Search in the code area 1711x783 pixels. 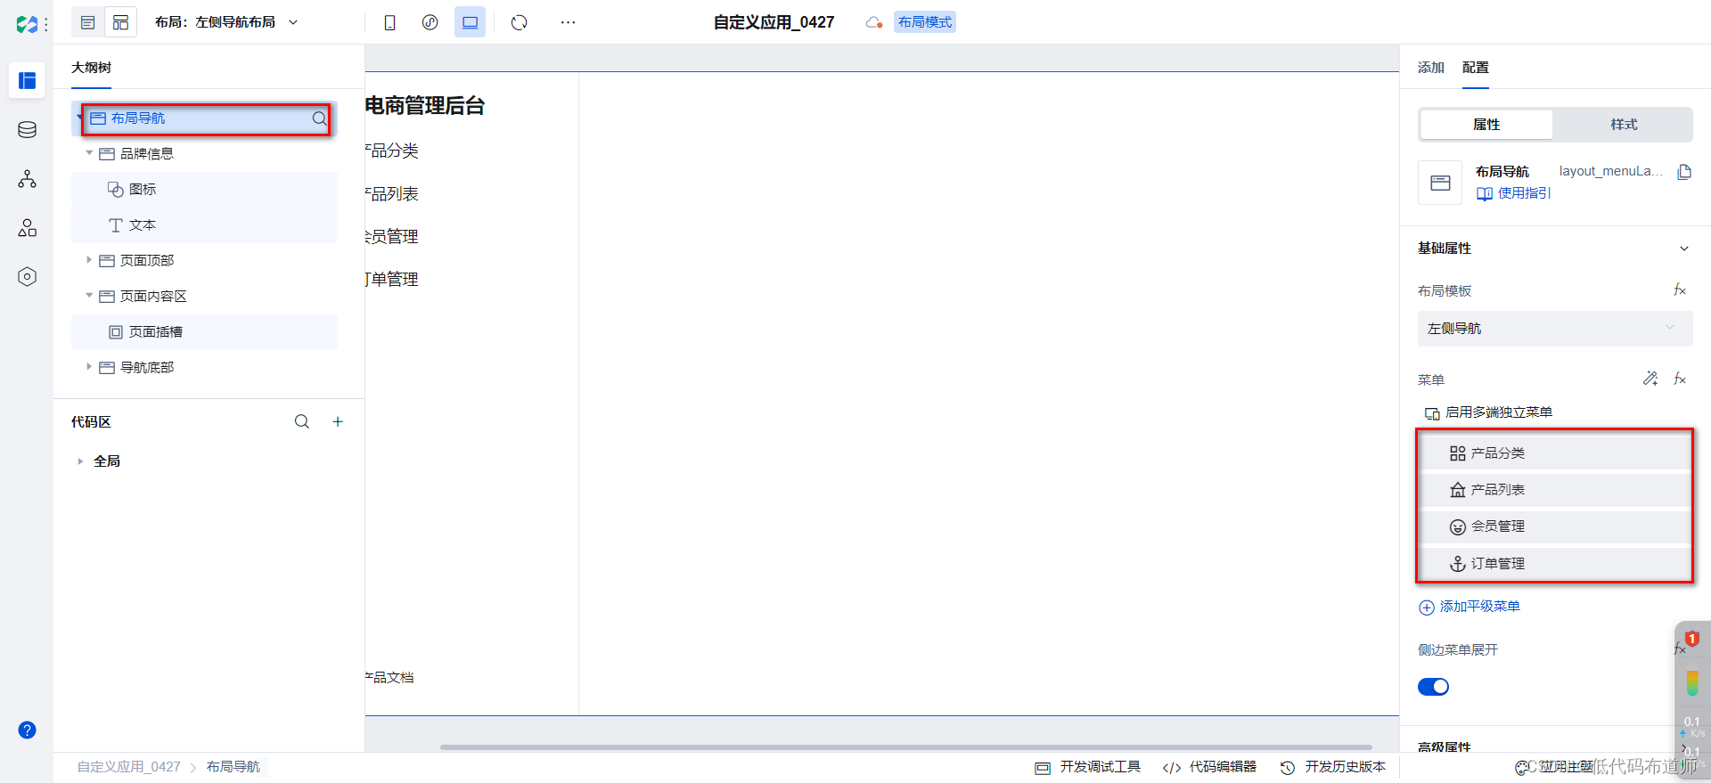coord(302,421)
